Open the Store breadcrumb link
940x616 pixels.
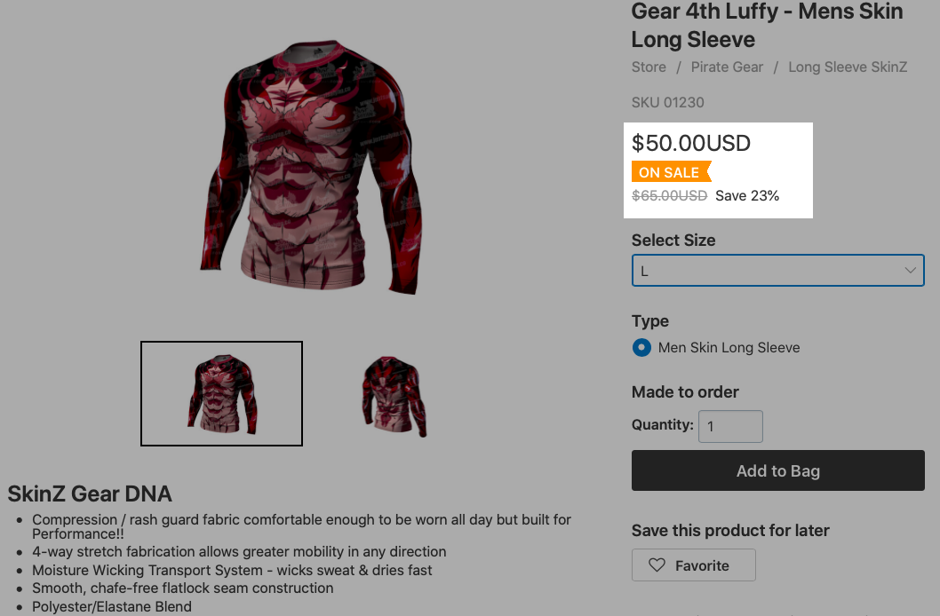coord(648,67)
